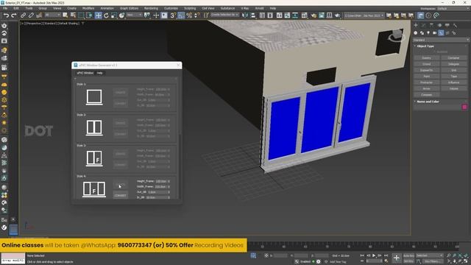This screenshot has width=471, height=265.
Task: Activate the Select and Scale tool
Action: pyautogui.click(x=114, y=15)
